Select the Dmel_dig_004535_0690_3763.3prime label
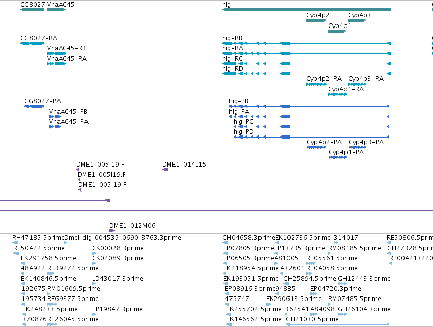Screen dimensions: 433x327 [x=123, y=238]
